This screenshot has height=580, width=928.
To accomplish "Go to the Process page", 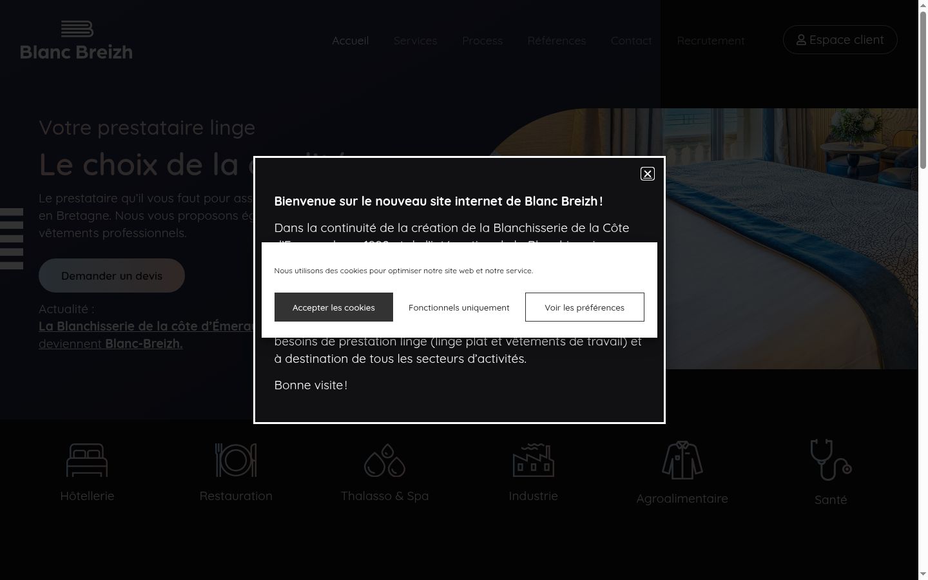I will point(482,41).
